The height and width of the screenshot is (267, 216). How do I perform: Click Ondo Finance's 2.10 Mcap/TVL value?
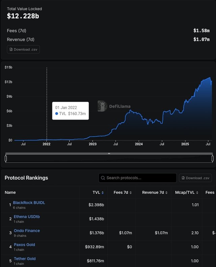pos(195,233)
